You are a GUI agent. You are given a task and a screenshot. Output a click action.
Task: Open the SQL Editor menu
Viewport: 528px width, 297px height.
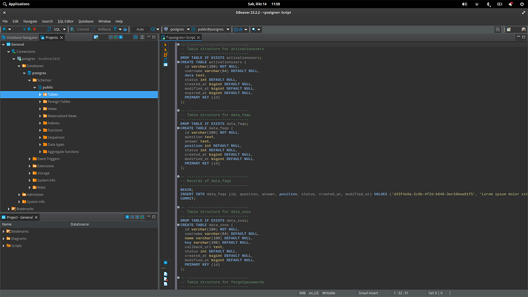pos(65,21)
